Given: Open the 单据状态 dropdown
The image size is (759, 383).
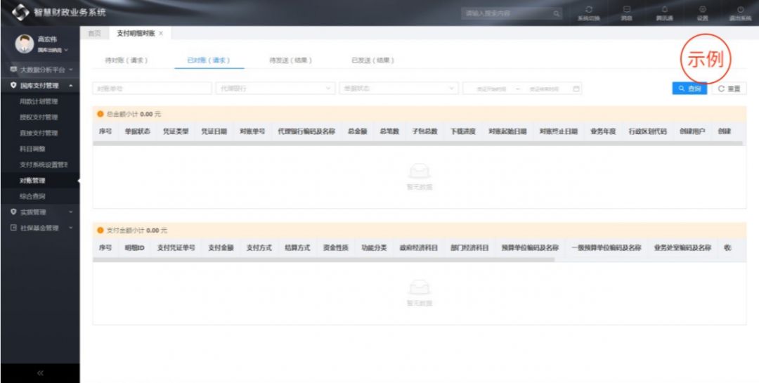Looking at the screenshot, I should pos(399,89).
